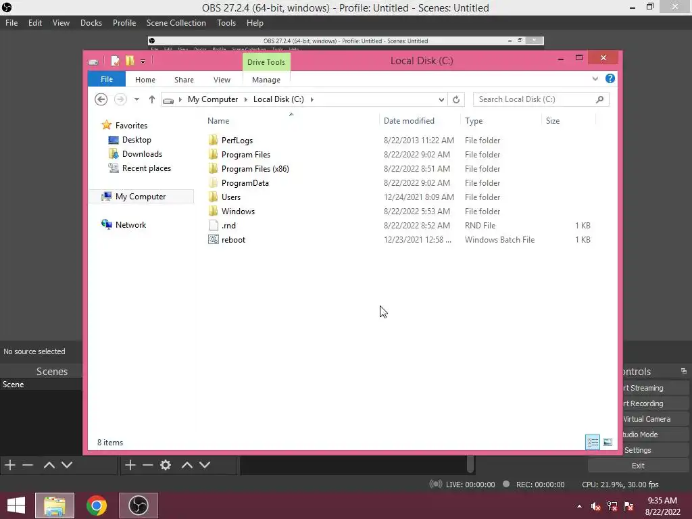Open address bar history dropdown
This screenshot has width=692, height=519.
(441, 100)
